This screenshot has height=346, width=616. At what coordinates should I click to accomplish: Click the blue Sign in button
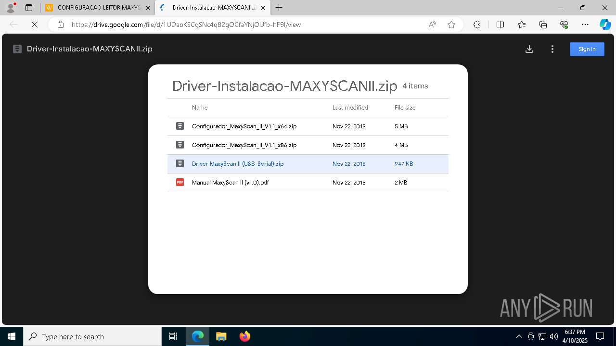(587, 49)
